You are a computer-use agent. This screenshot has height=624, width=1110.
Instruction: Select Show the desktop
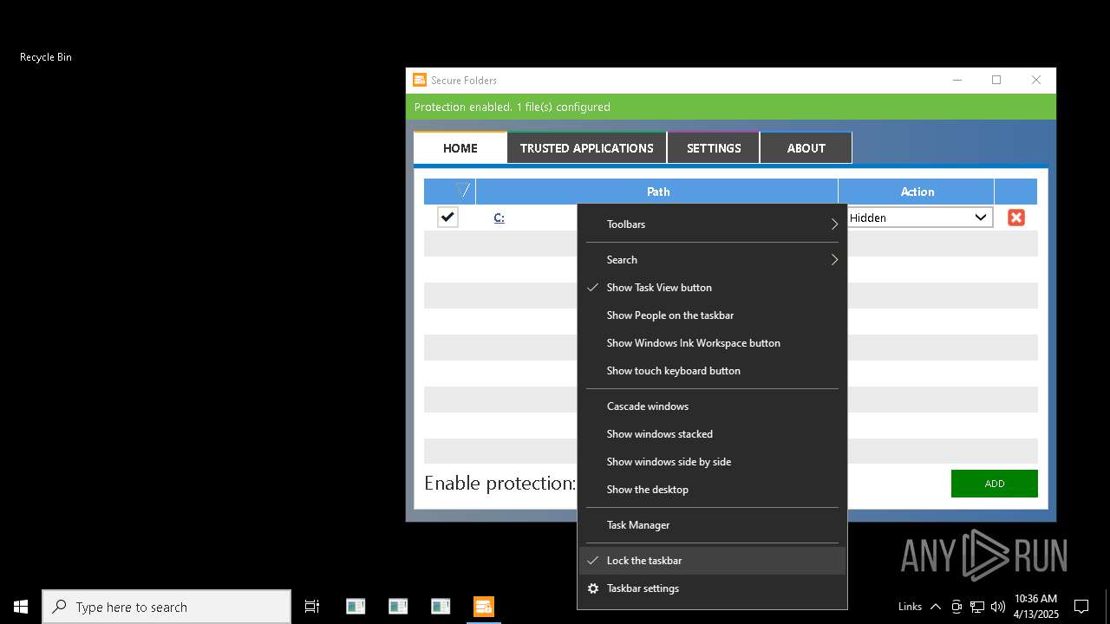(712, 490)
